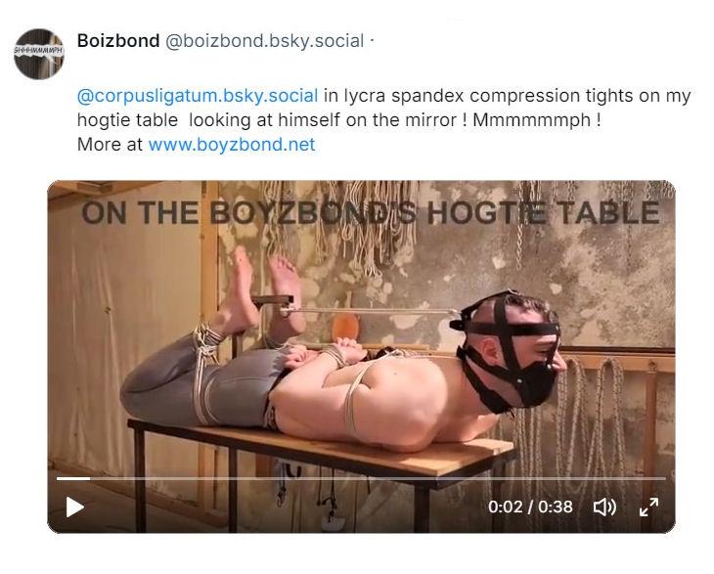This screenshot has height=574, width=714.
Task: Click the played portion of the progress bar
Action: coord(73,478)
